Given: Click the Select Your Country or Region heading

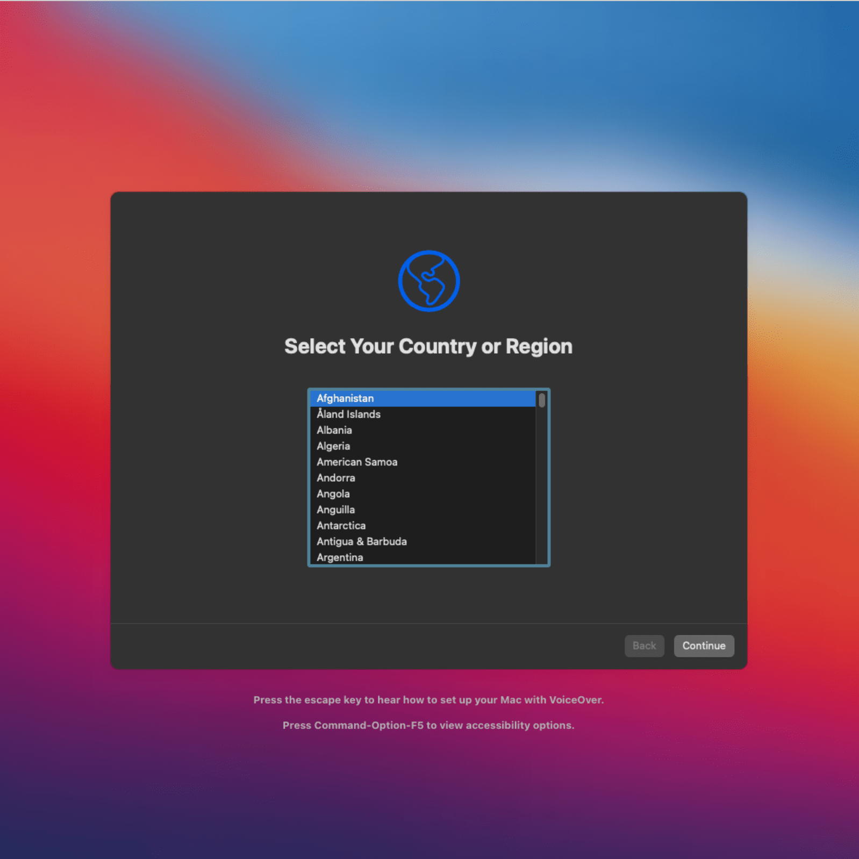Looking at the screenshot, I should pyautogui.click(x=428, y=347).
